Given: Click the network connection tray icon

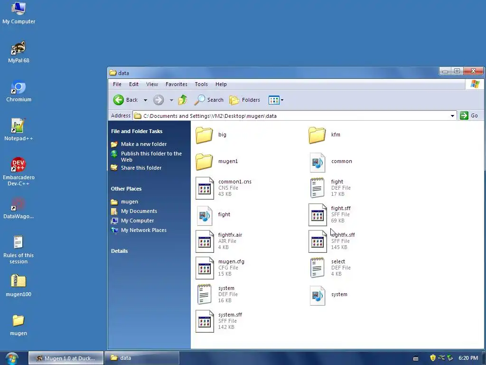Looking at the screenshot, I should [442, 358].
